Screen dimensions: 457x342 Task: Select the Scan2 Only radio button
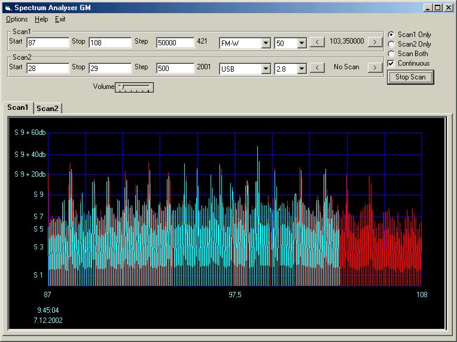(x=409, y=44)
